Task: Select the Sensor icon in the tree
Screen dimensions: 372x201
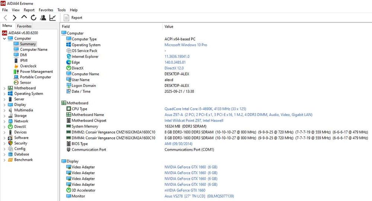Action: [16, 82]
